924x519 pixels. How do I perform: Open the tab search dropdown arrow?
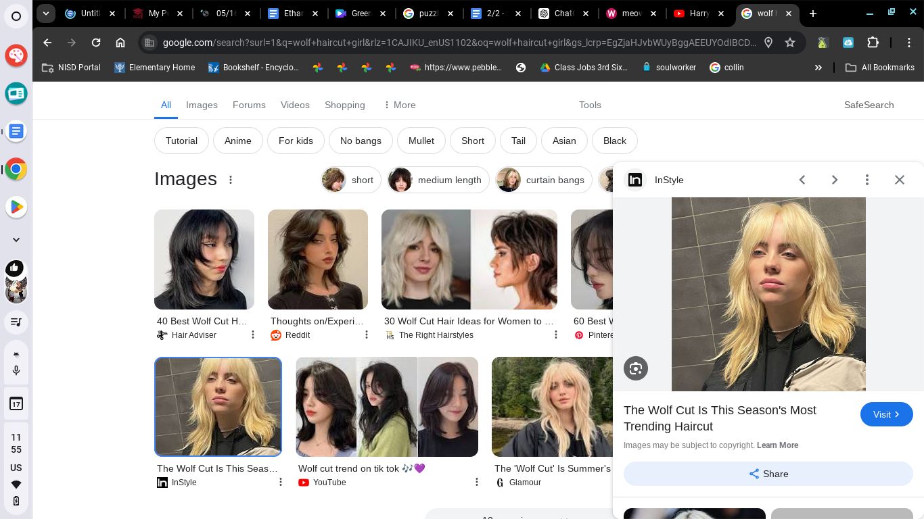45,13
